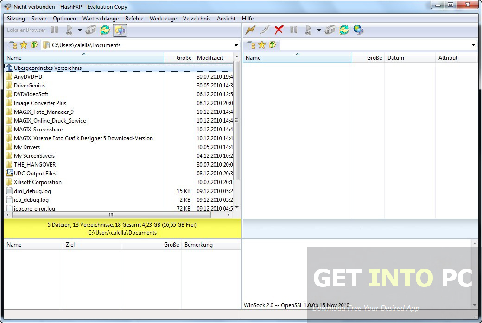This screenshot has width=482, height=323.
Task: Open the Sitzung menu
Action: (x=16, y=19)
